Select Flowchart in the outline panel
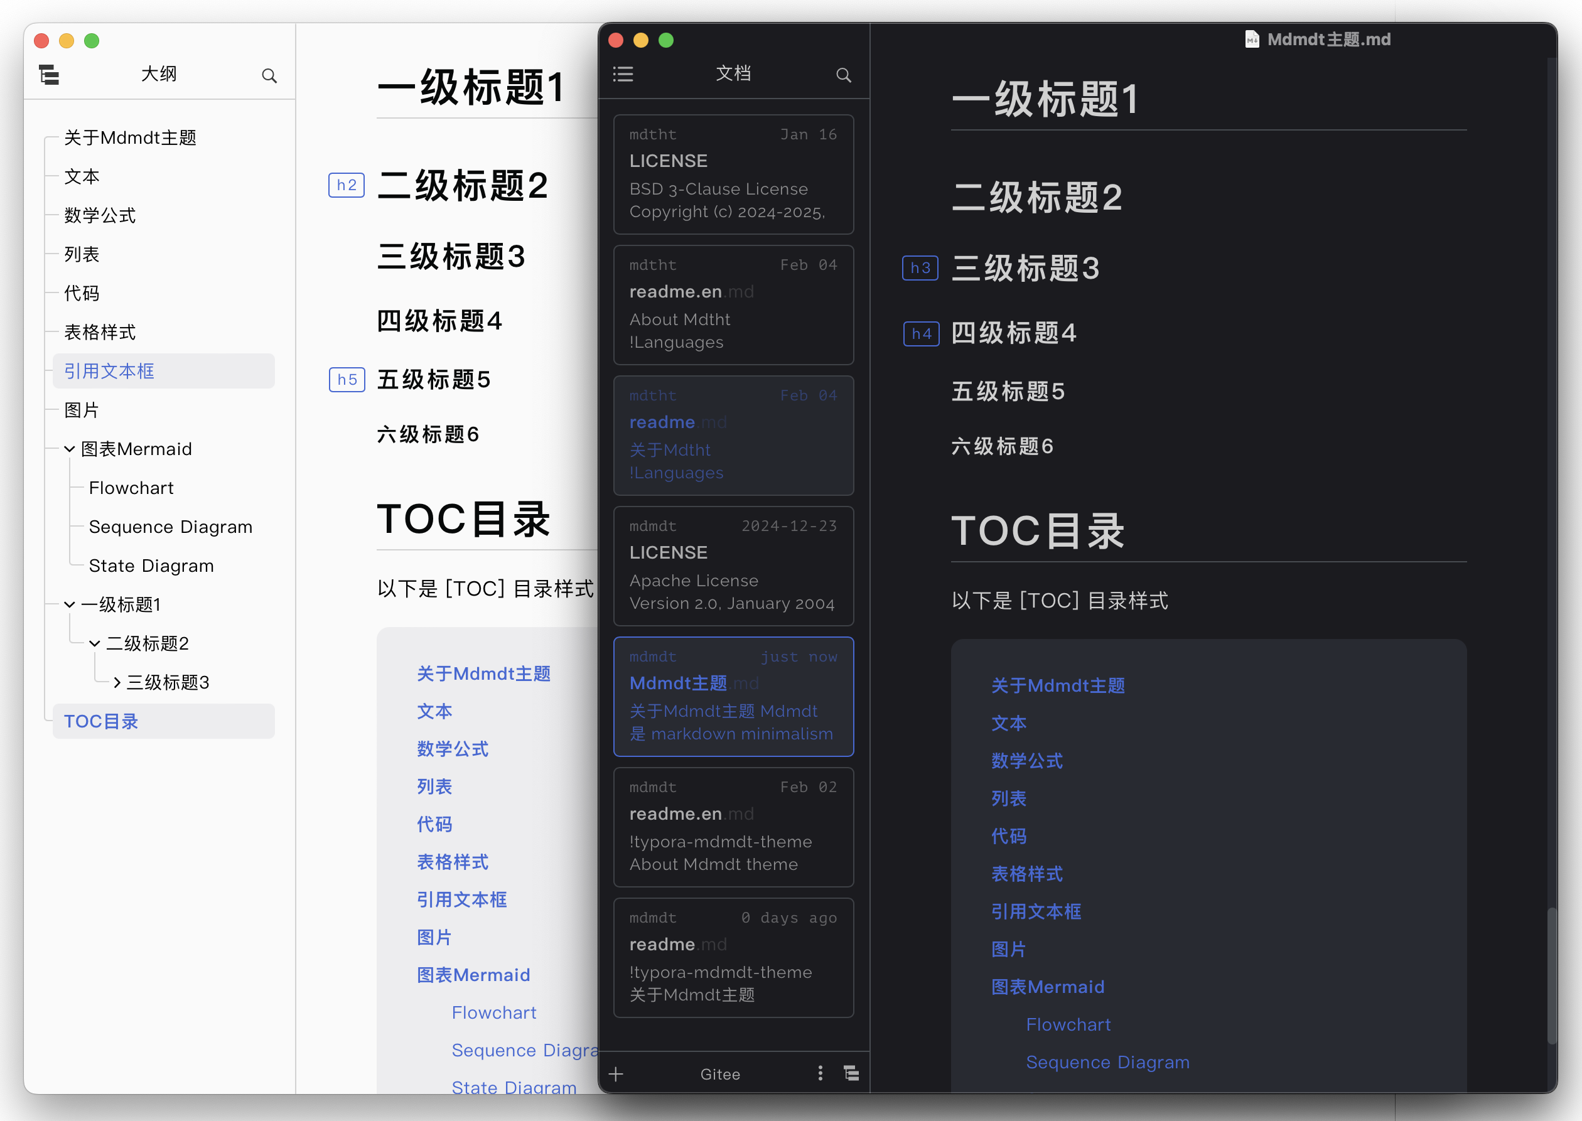Screen dimensions: 1582x1121 pyautogui.click(x=131, y=488)
